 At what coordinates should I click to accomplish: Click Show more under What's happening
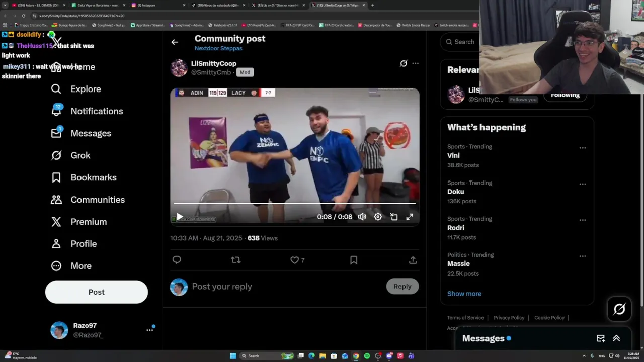[464, 294]
